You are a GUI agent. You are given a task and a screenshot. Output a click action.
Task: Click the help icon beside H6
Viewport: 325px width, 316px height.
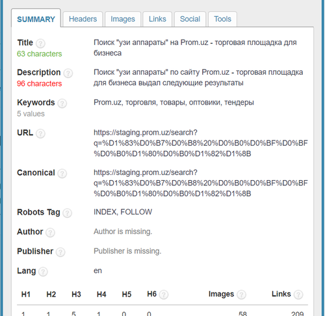[x=164, y=295]
